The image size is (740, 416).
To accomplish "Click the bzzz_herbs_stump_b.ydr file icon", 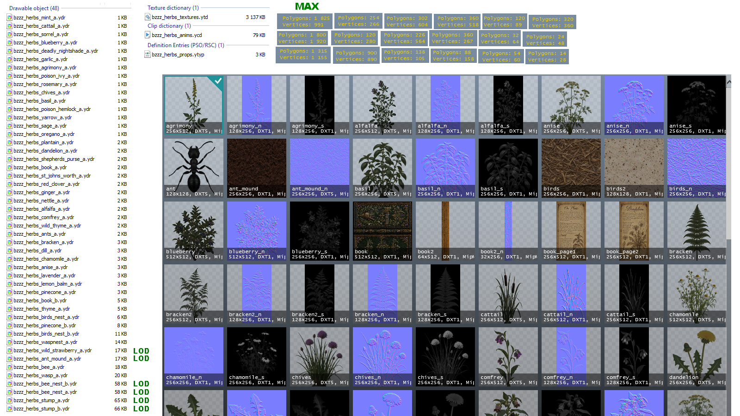I will coord(9,409).
